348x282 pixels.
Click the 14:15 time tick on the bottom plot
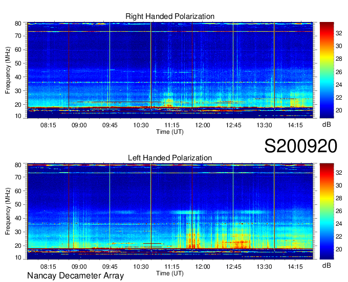pyautogui.click(x=295, y=267)
